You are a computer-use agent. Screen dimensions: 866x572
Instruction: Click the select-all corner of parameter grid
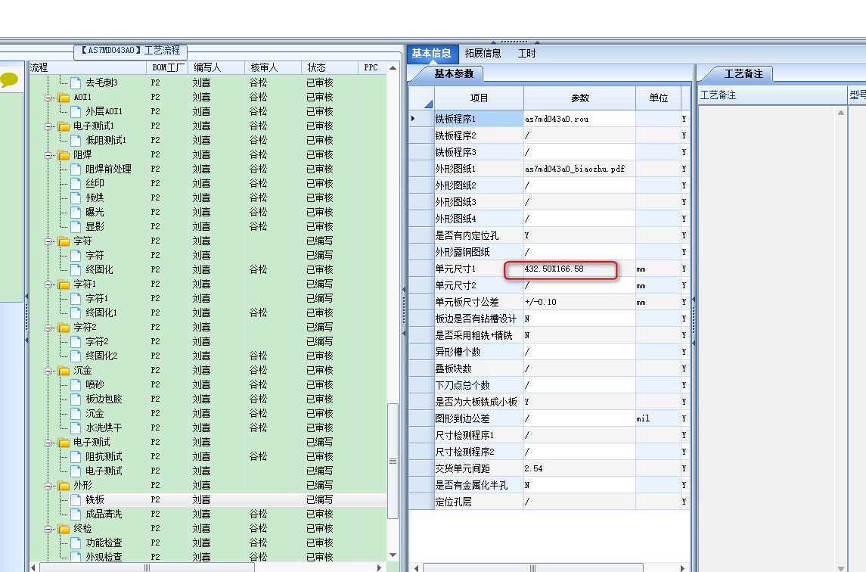point(421,98)
